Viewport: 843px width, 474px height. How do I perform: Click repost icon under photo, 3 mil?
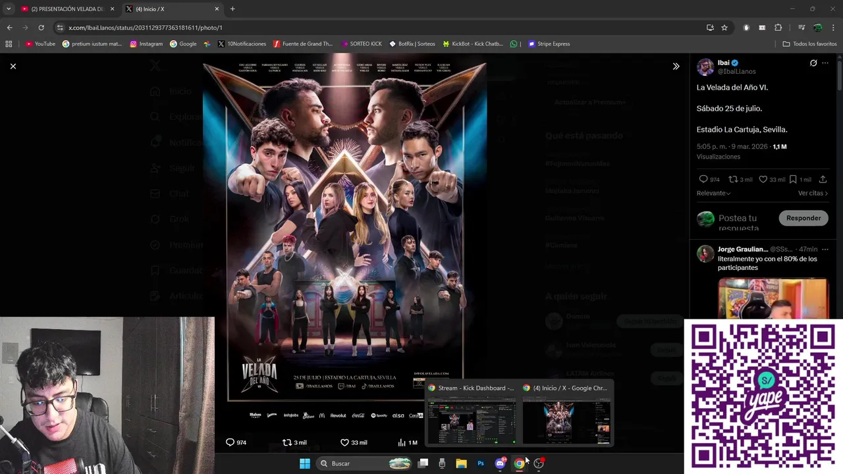(x=294, y=442)
